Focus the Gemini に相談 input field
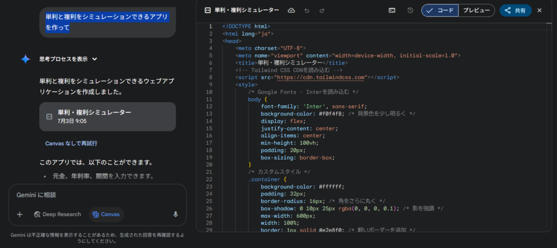 [x=97, y=195]
